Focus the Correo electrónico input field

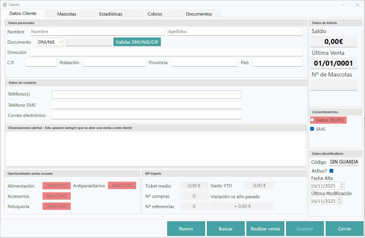pyautogui.click(x=146, y=115)
